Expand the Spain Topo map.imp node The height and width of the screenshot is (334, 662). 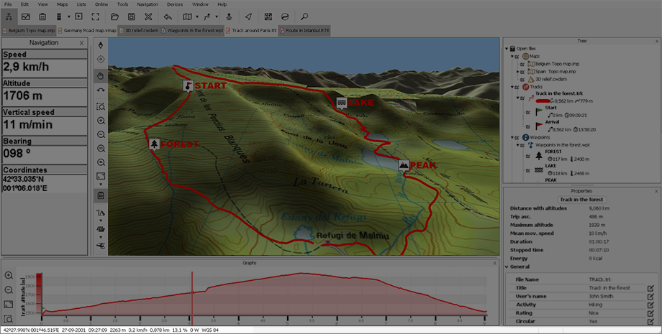click(x=519, y=72)
